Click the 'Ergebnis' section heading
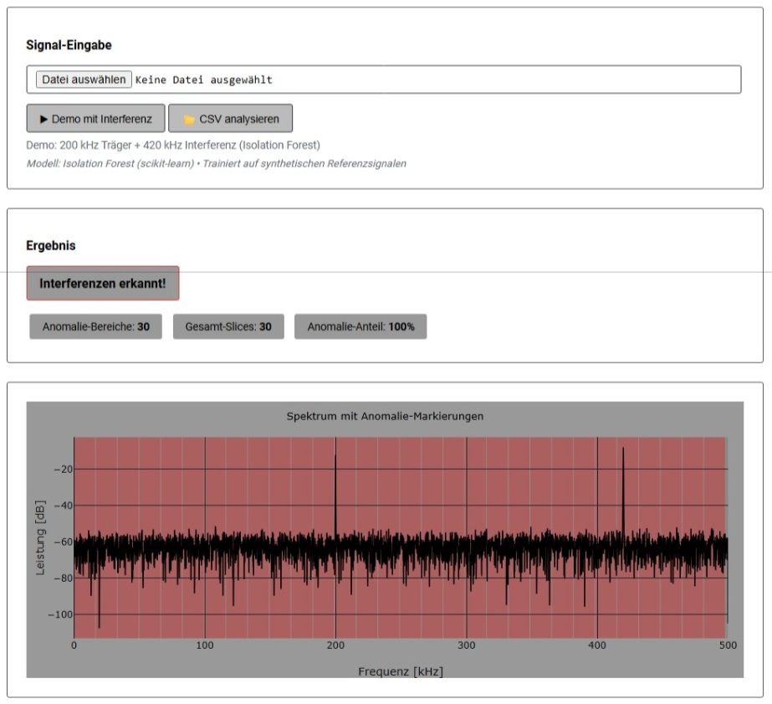The height and width of the screenshot is (704, 772). [50, 245]
